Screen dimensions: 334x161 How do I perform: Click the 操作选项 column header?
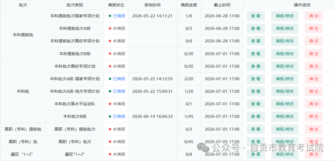(302, 5)
